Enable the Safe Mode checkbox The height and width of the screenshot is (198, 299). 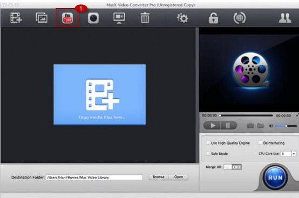click(208, 154)
